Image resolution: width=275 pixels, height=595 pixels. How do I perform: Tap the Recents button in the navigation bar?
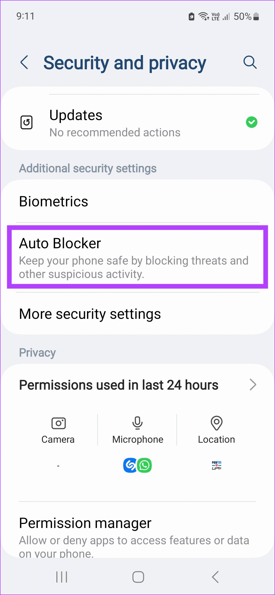pyautogui.click(x=61, y=576)
